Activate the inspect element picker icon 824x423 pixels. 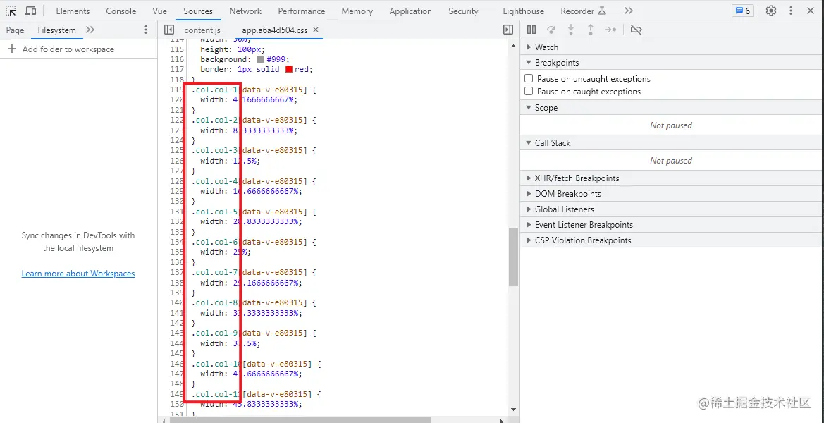point(11,11)
